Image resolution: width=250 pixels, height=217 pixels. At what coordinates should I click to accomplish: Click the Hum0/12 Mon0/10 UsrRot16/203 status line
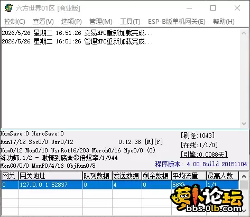point(78,150)
